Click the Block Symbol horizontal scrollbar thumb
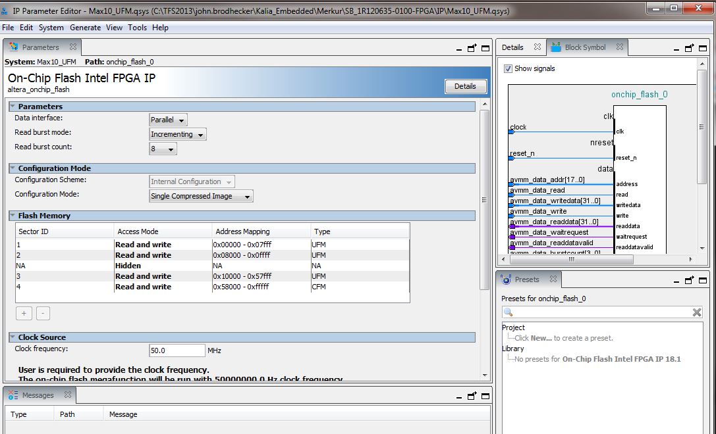 click(x=571, y=259)
